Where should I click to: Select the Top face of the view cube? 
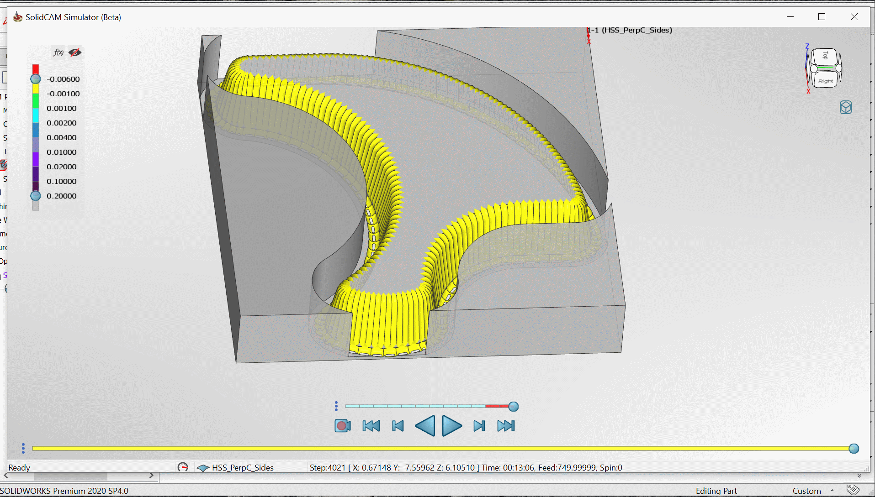coord(825,56)
